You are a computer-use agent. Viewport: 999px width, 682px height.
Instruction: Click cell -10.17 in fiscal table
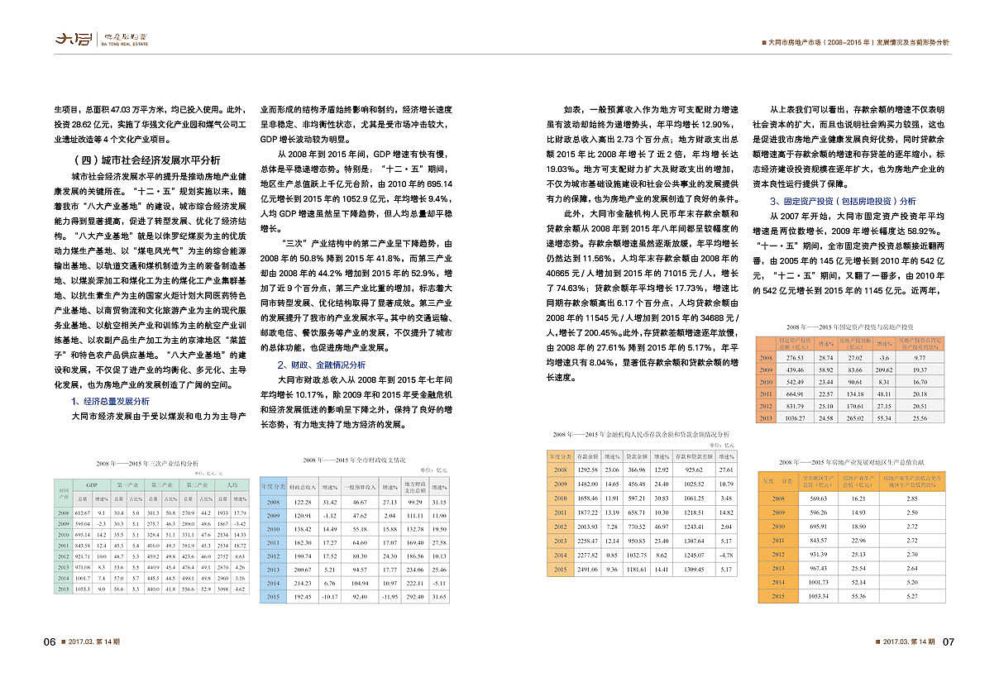coord(331,596)
